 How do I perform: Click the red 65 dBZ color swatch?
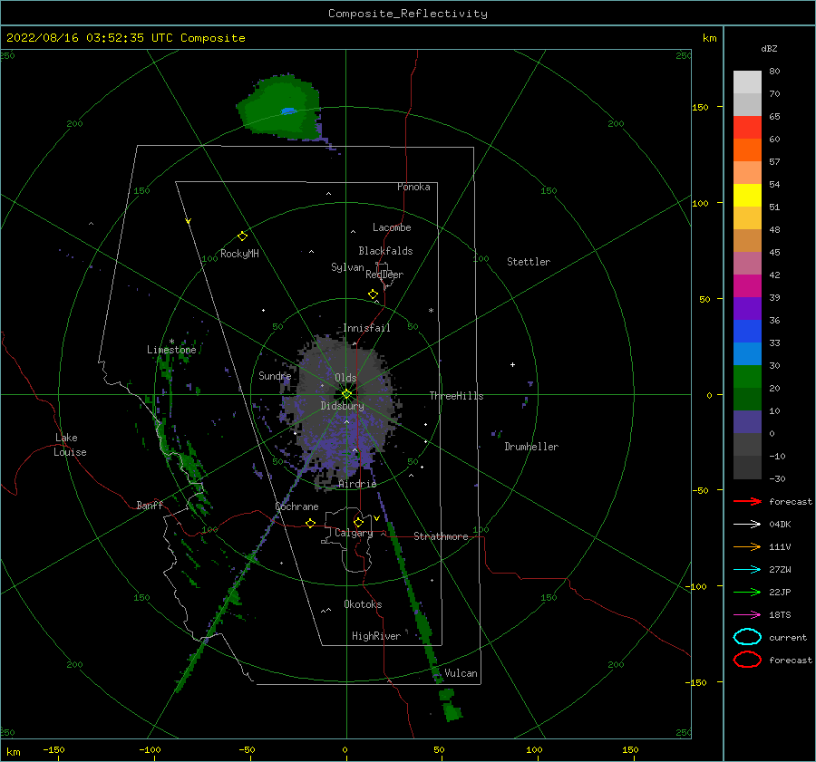click(747, 127)
